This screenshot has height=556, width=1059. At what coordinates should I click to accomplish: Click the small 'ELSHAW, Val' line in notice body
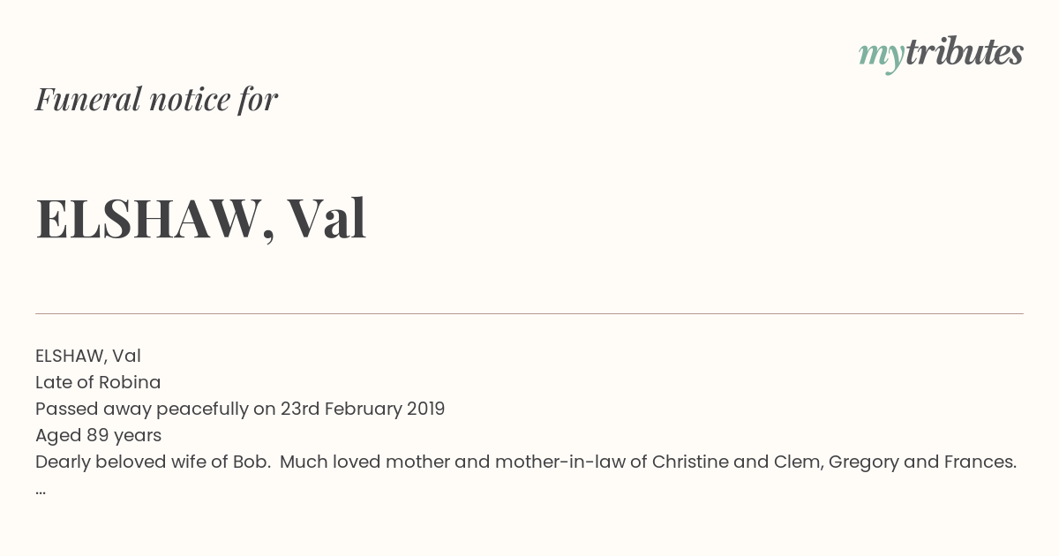point(88,356)
